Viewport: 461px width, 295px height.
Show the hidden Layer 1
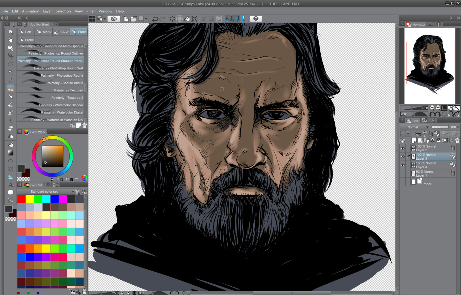pos(403,173)
